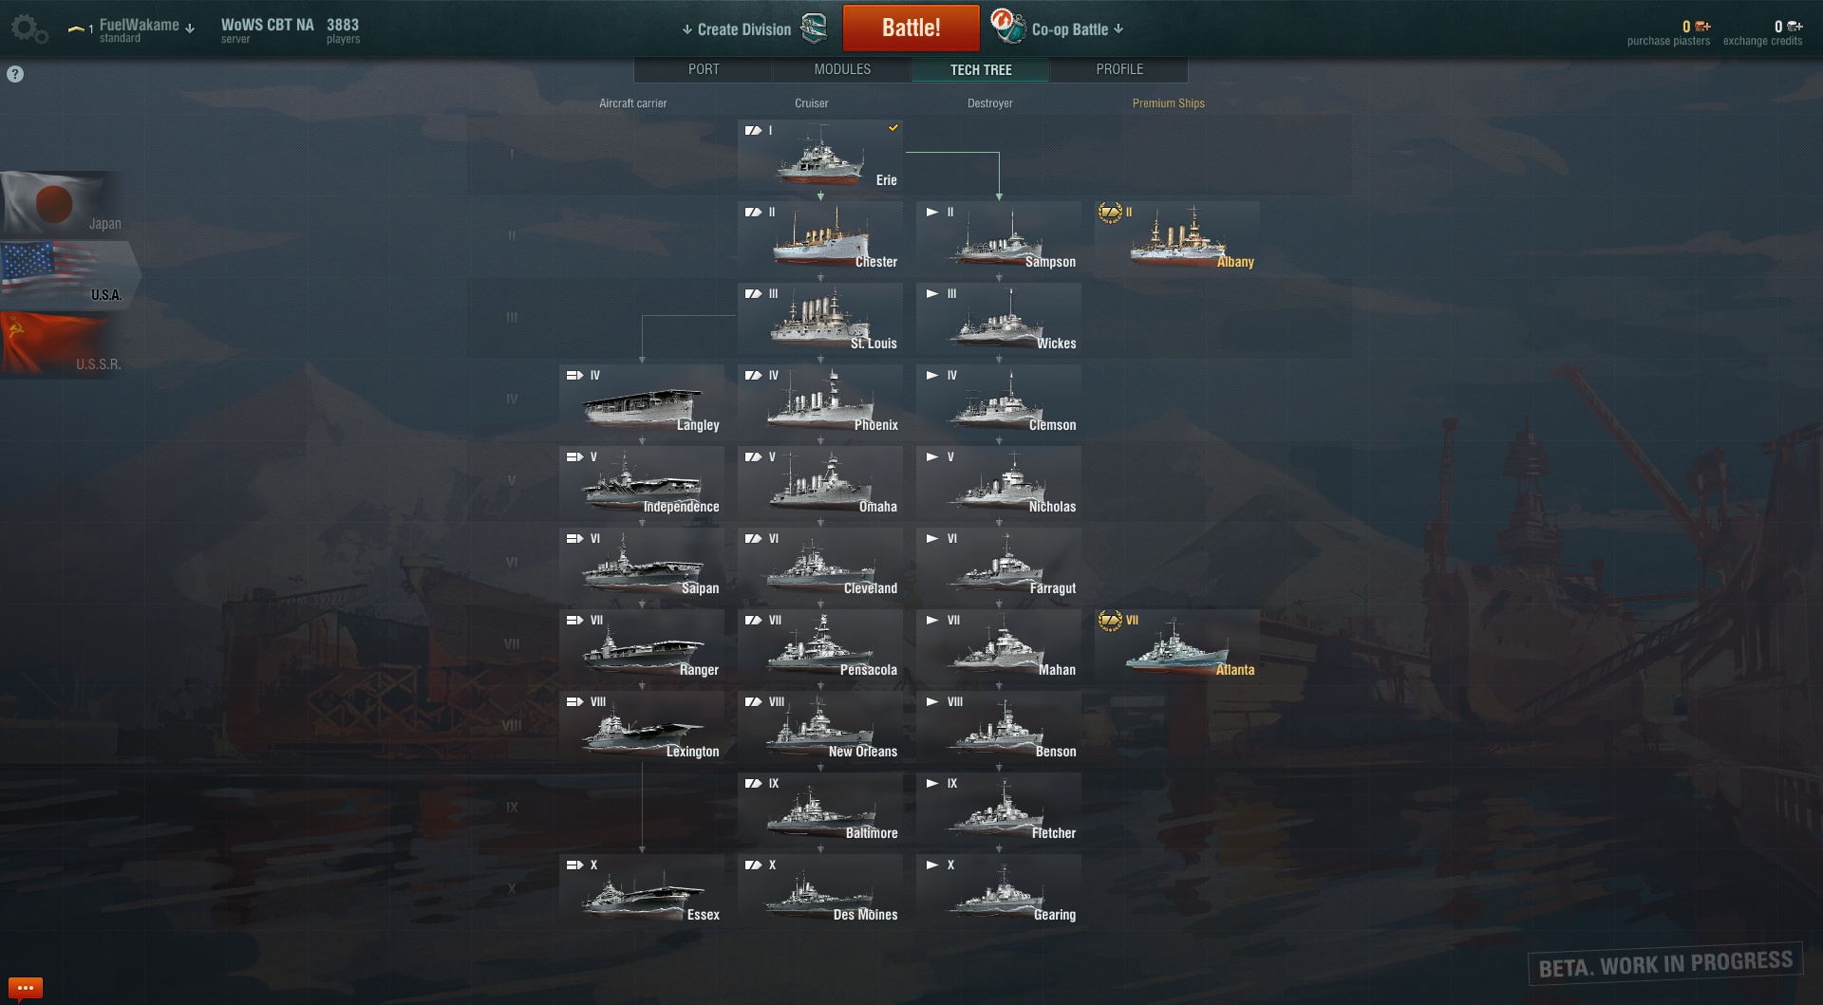Click the Co-op Battle mode icon
Screen dimensions: 1823x1005
(1007, 27)
